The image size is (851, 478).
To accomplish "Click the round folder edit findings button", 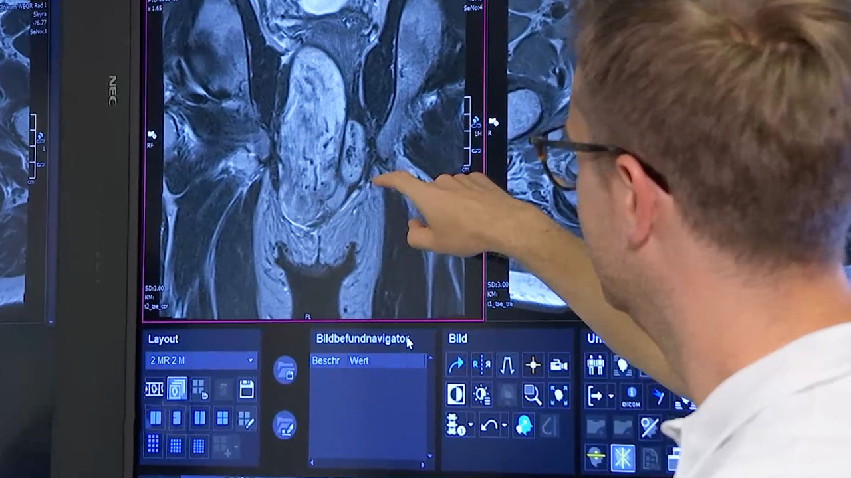I will [x=285, y=425].
